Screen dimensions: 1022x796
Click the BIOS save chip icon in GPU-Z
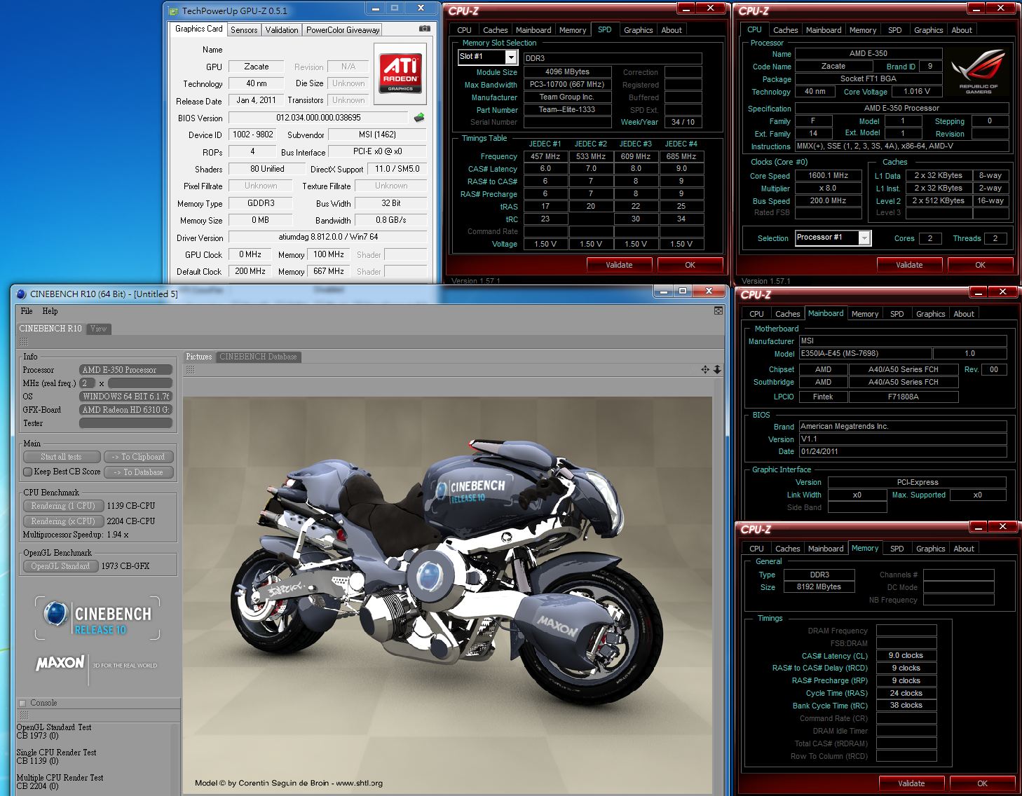pyautogui.click(x=419, y=118)
